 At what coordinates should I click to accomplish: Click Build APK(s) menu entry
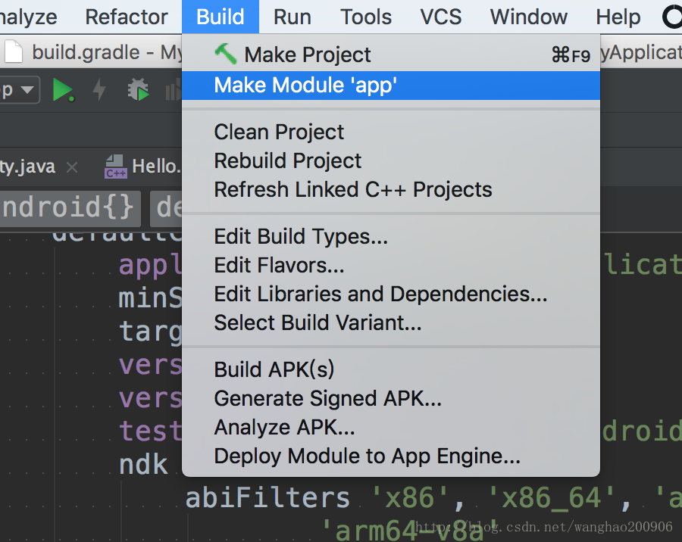(274, 369)
